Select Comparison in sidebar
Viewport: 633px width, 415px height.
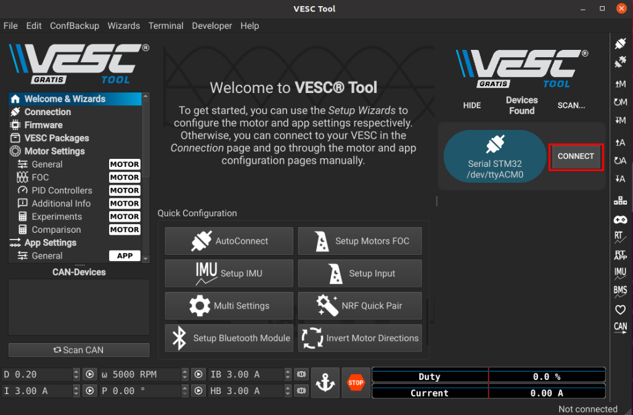[x=75, y=230]
